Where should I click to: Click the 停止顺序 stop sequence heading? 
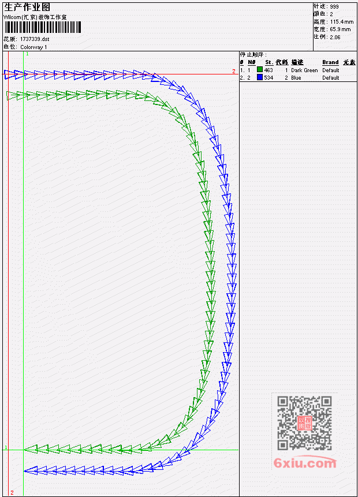tap(253, 54)
